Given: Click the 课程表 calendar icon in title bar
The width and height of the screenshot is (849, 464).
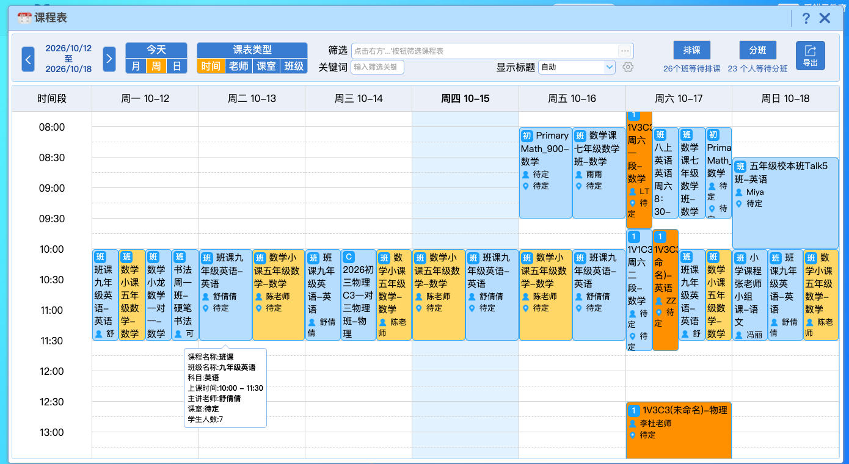Looking at the screenshot, I should point(24,18).
